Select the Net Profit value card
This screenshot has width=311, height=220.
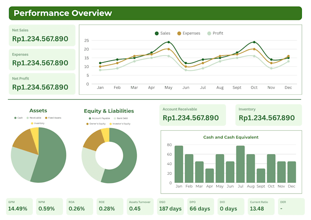(42, 84)
